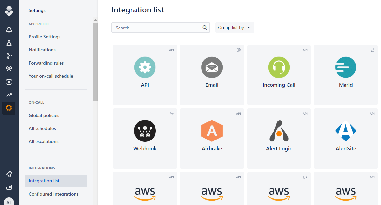Select the Email integration envelope icon
Image resolution: width=381 pixels, height=205 pixels.
point(212,67)
